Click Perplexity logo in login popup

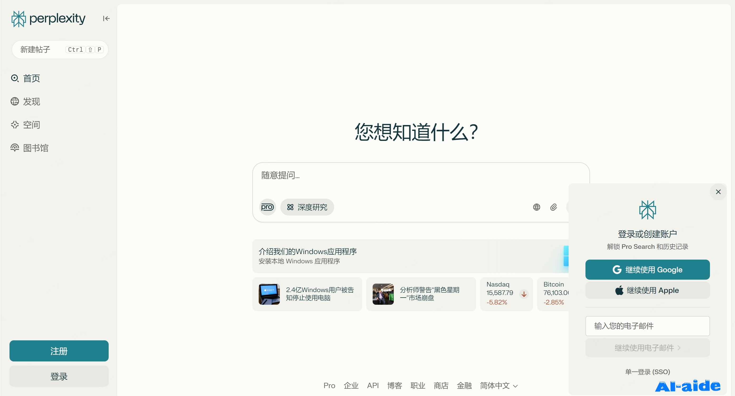pyautogui.click(x=647, y=210)
